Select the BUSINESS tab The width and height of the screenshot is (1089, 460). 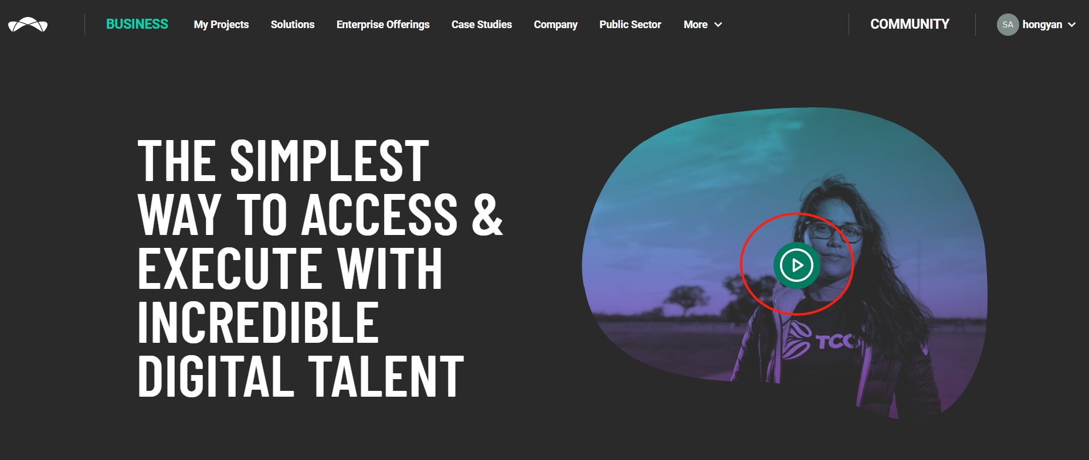137,24
